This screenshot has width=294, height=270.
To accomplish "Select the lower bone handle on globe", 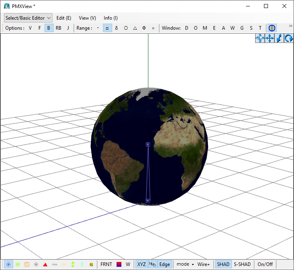I will click(x=148, y=201).
